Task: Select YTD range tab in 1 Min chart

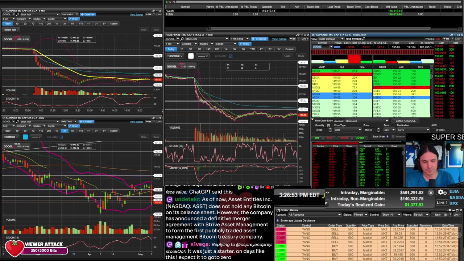Action: 252,49
